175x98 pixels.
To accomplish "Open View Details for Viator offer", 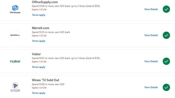I will point(151,61).
